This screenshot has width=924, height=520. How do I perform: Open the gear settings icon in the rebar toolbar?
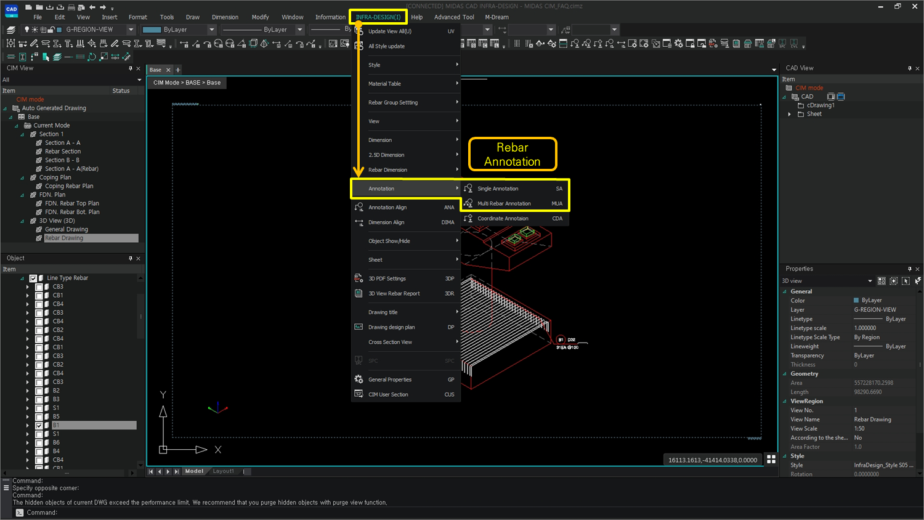[679, 43]
